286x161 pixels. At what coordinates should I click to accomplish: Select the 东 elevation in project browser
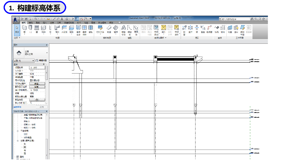coord(25,144)
